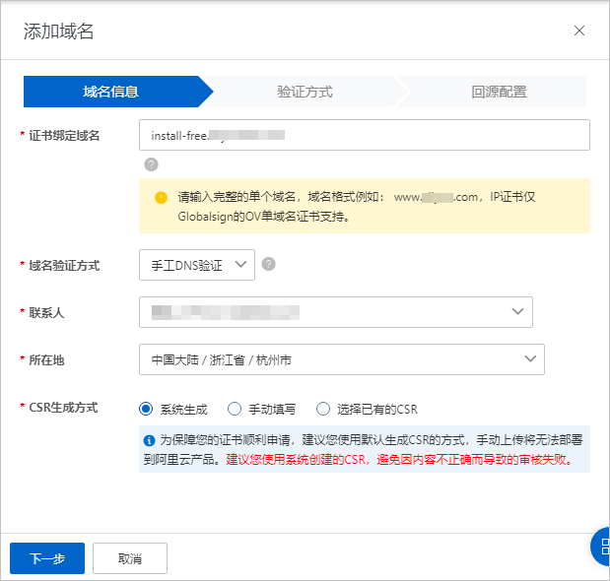Click the 联系人 label
Screen dimensions: 610x581
pyautogui.click(x=46, y=312)
